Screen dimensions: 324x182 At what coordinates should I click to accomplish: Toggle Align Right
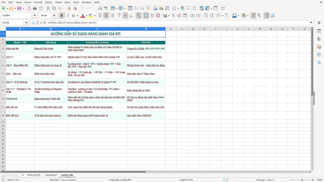112,16
